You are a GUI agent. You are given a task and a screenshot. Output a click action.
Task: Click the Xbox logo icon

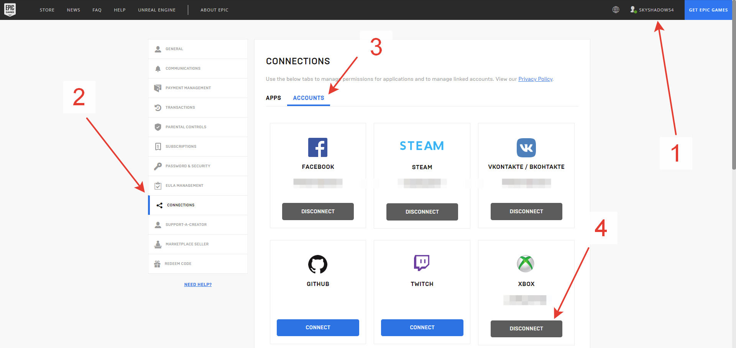coord(526,264)
